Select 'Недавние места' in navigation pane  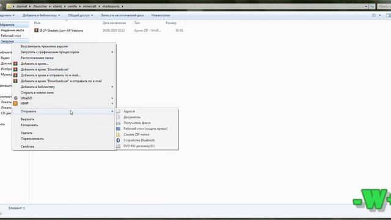12,30
